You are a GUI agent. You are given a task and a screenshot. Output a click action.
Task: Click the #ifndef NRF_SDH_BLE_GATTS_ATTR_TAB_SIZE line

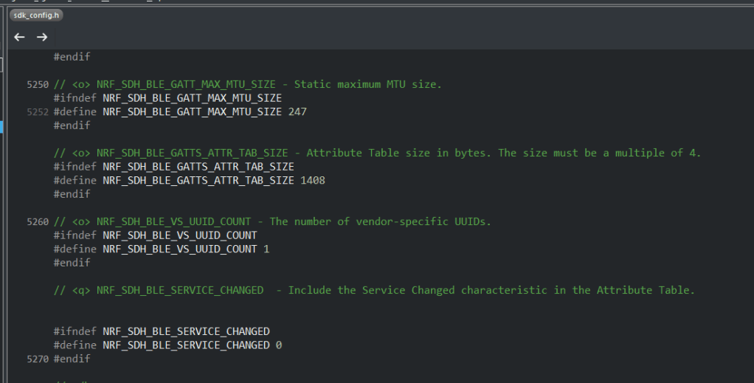[173, 167]
